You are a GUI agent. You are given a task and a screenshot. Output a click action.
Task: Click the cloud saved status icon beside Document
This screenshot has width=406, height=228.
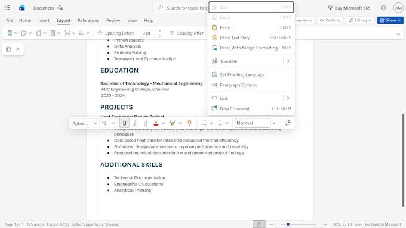point(60,8)
